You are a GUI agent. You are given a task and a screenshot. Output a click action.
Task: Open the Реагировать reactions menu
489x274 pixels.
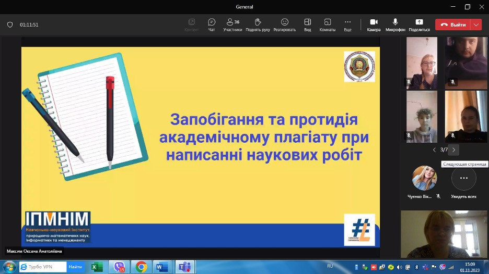pos(285,24)
